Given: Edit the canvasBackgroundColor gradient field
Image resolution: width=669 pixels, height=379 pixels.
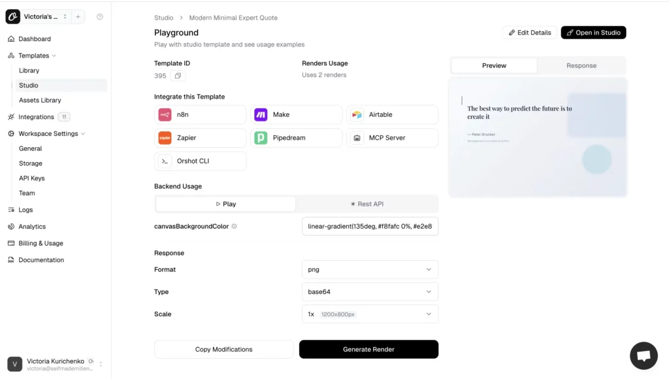Looking at the screenshot, I should (x=370, y=226).
